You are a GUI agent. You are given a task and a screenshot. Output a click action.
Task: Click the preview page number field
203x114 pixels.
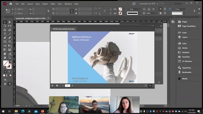(x=68, y=85)
